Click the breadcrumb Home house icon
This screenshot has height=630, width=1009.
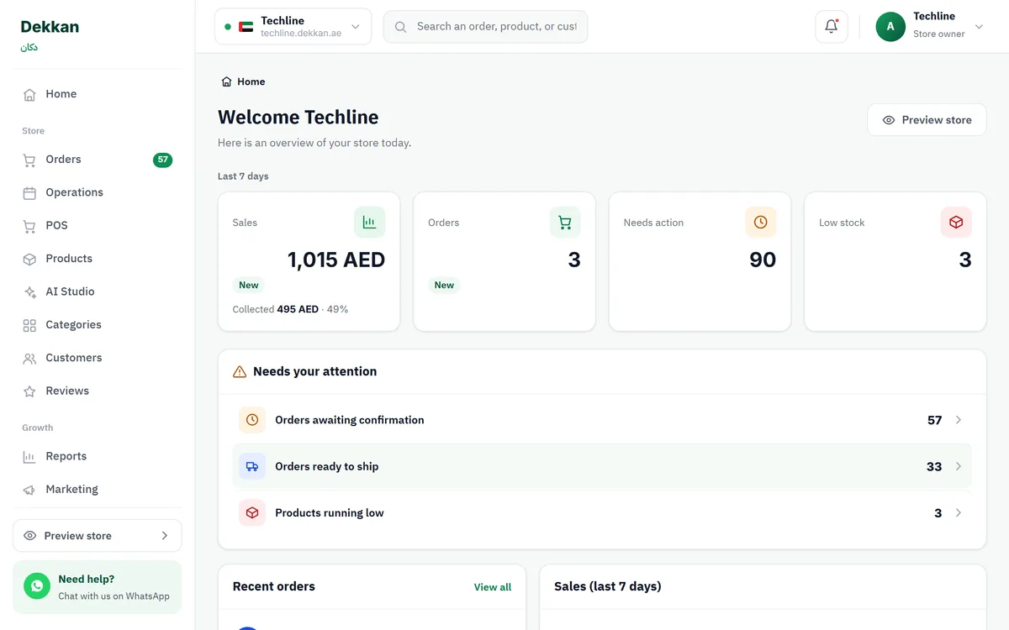click(226, 81)
